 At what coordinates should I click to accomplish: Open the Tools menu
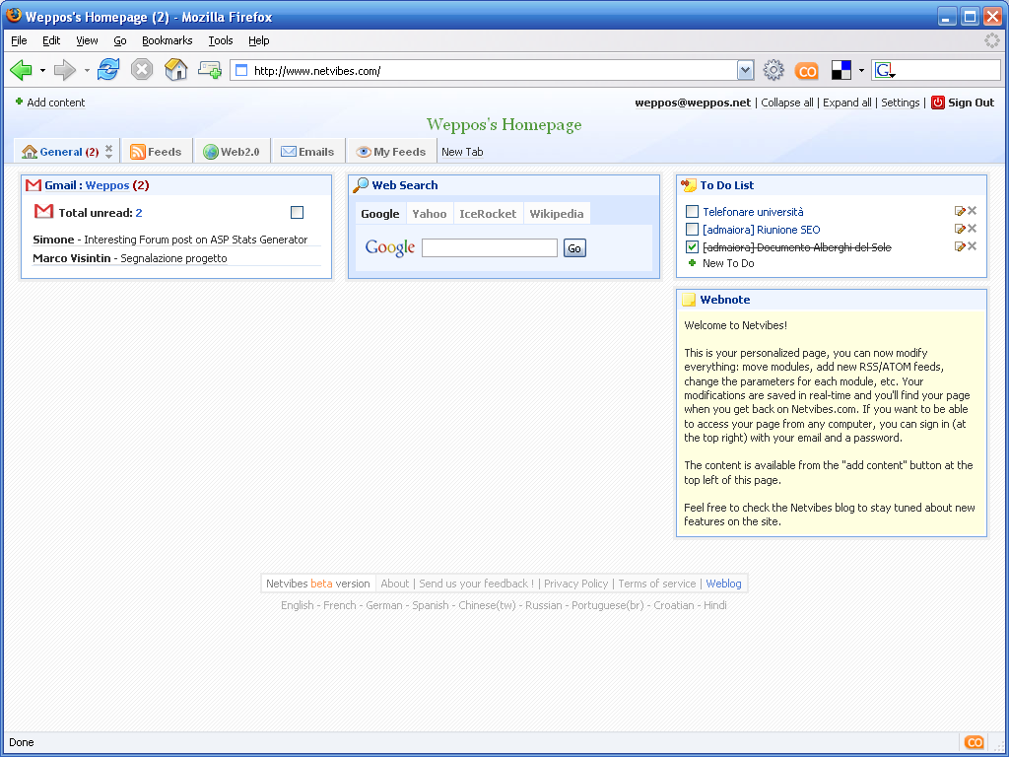220,40
